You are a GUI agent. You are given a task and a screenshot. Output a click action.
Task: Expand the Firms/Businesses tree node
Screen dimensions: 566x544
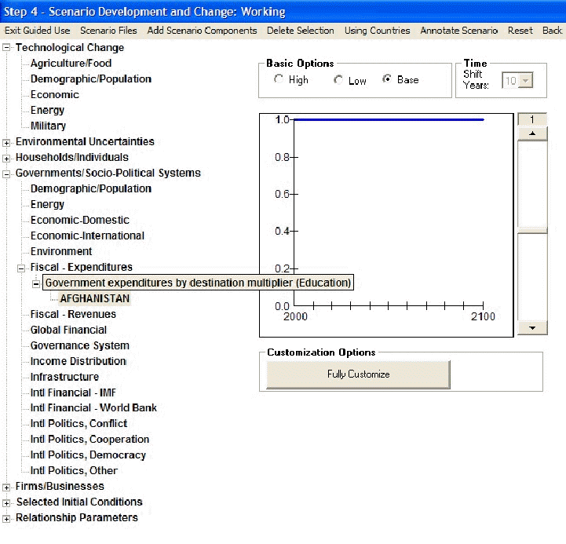(7, 487)
